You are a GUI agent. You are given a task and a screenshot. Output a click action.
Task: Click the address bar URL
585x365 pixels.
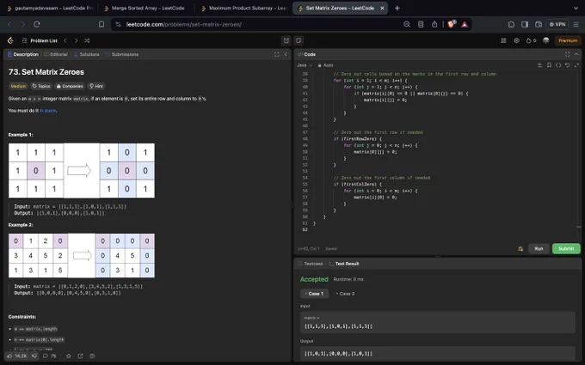[x=183, y=25]
